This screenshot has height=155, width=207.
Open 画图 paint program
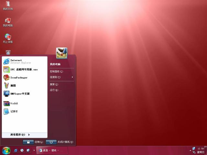point(25,86)
